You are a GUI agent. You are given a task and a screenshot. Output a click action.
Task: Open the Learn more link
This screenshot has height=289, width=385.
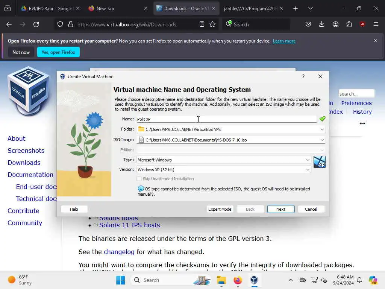284,41
